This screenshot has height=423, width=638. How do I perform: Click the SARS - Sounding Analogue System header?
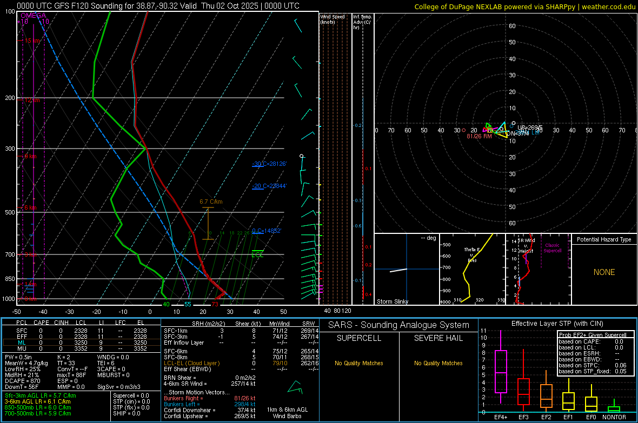pyautogui.click(x=399, y=325)
